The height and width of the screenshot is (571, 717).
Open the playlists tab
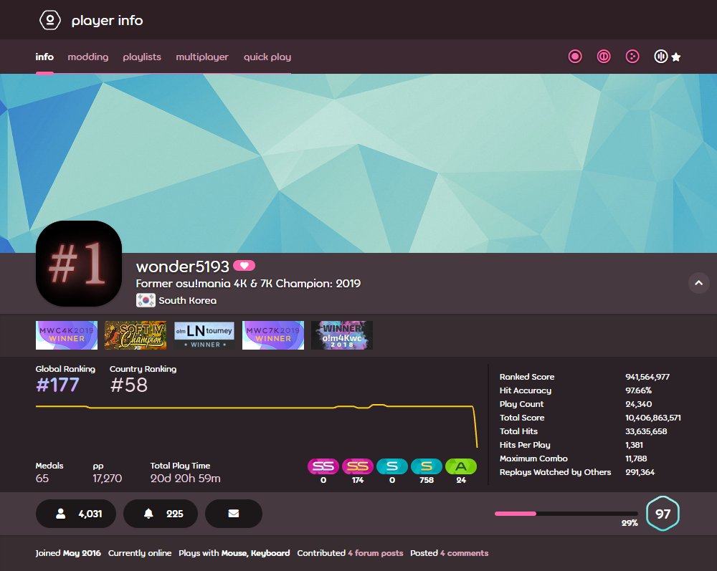tap(142, 57)
